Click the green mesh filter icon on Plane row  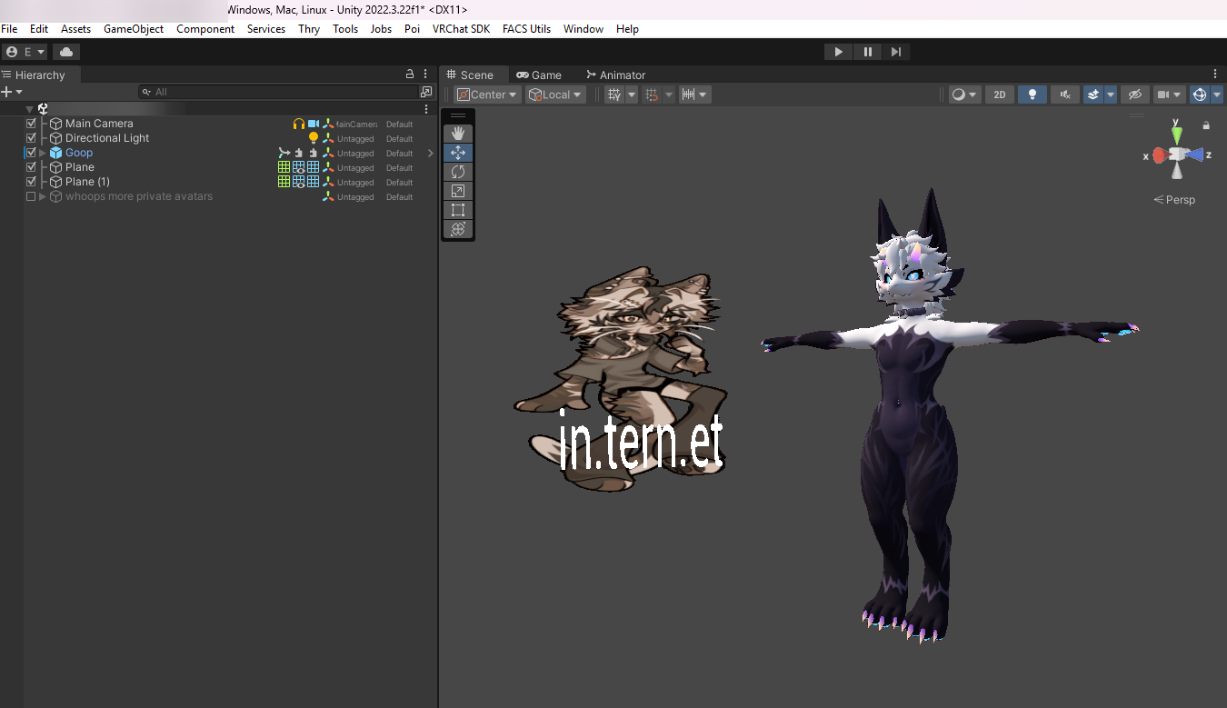click(x=284, y=167)
